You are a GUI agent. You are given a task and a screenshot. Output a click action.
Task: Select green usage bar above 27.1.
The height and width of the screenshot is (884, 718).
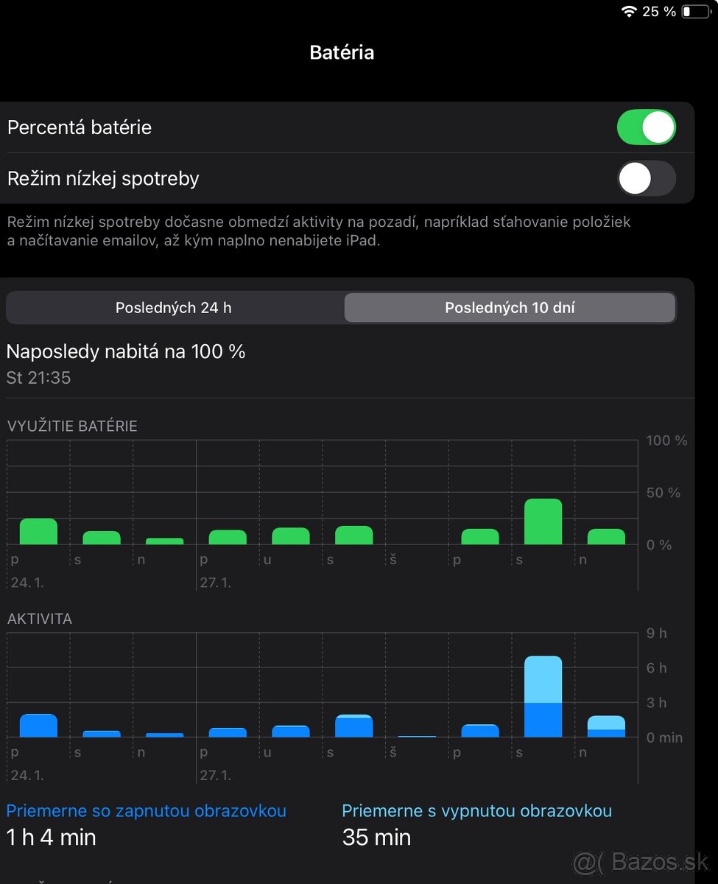(x=228, y=538)
